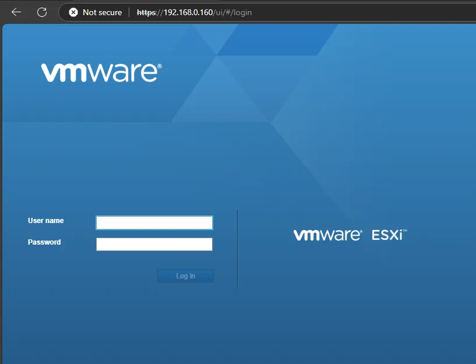Viewport: 476px width, 364px height.
Task: Click the Not secure warning icon
Action: pyautogui.click(x=73, y=12)
